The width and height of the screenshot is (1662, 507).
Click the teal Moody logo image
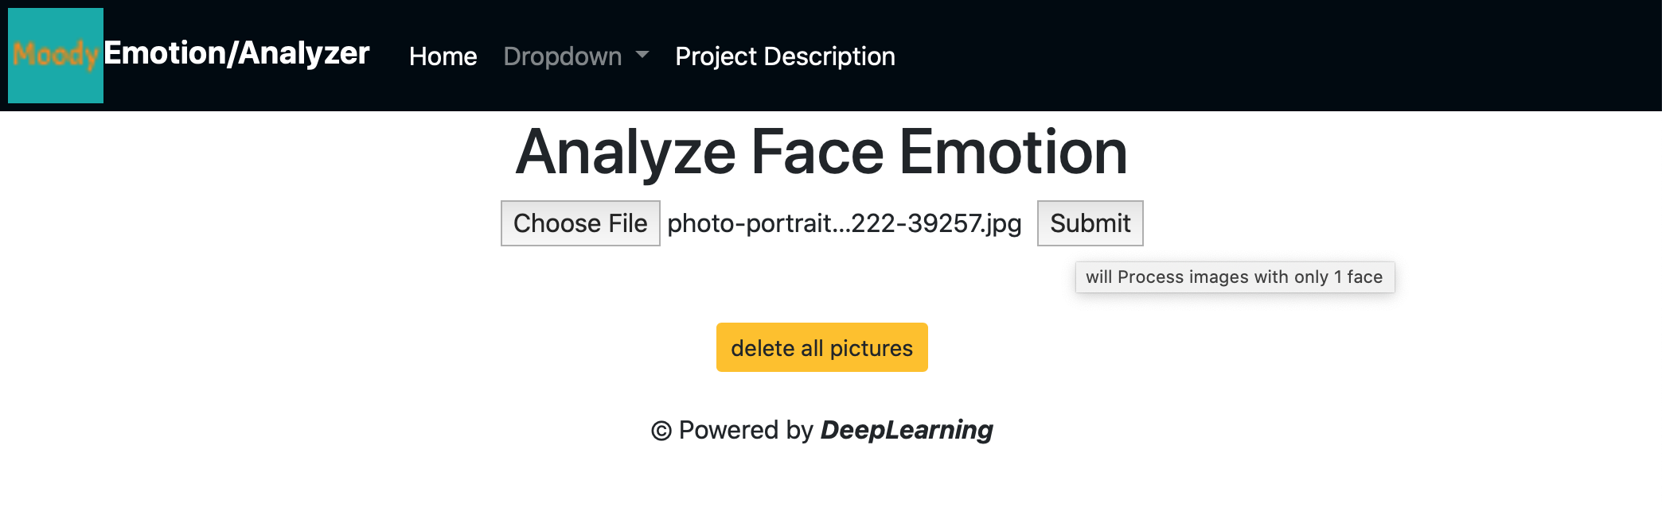[56, 56]
